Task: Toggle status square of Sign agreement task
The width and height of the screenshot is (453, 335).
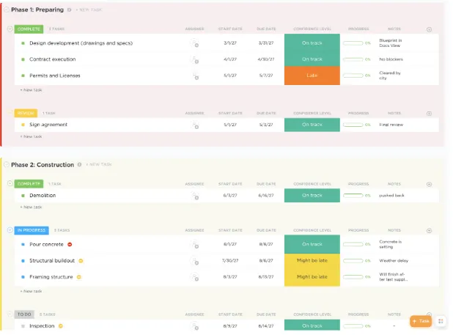Action: (23, 125)
